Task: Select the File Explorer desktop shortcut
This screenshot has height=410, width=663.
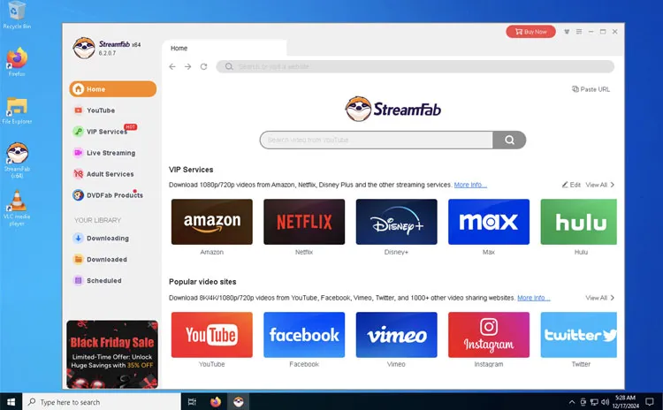Action: click(17, 110)
